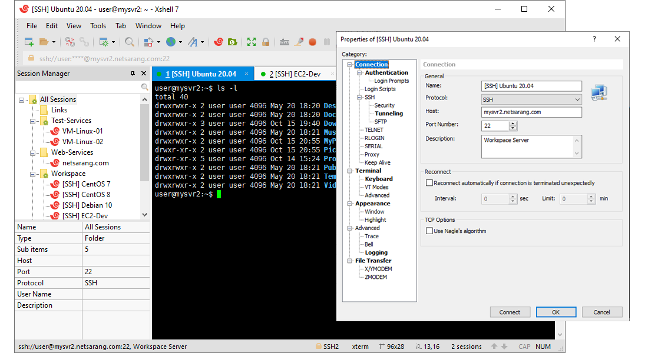Click the Host input field
Viewport: 648px width, 353px height.
coord(531,112)
